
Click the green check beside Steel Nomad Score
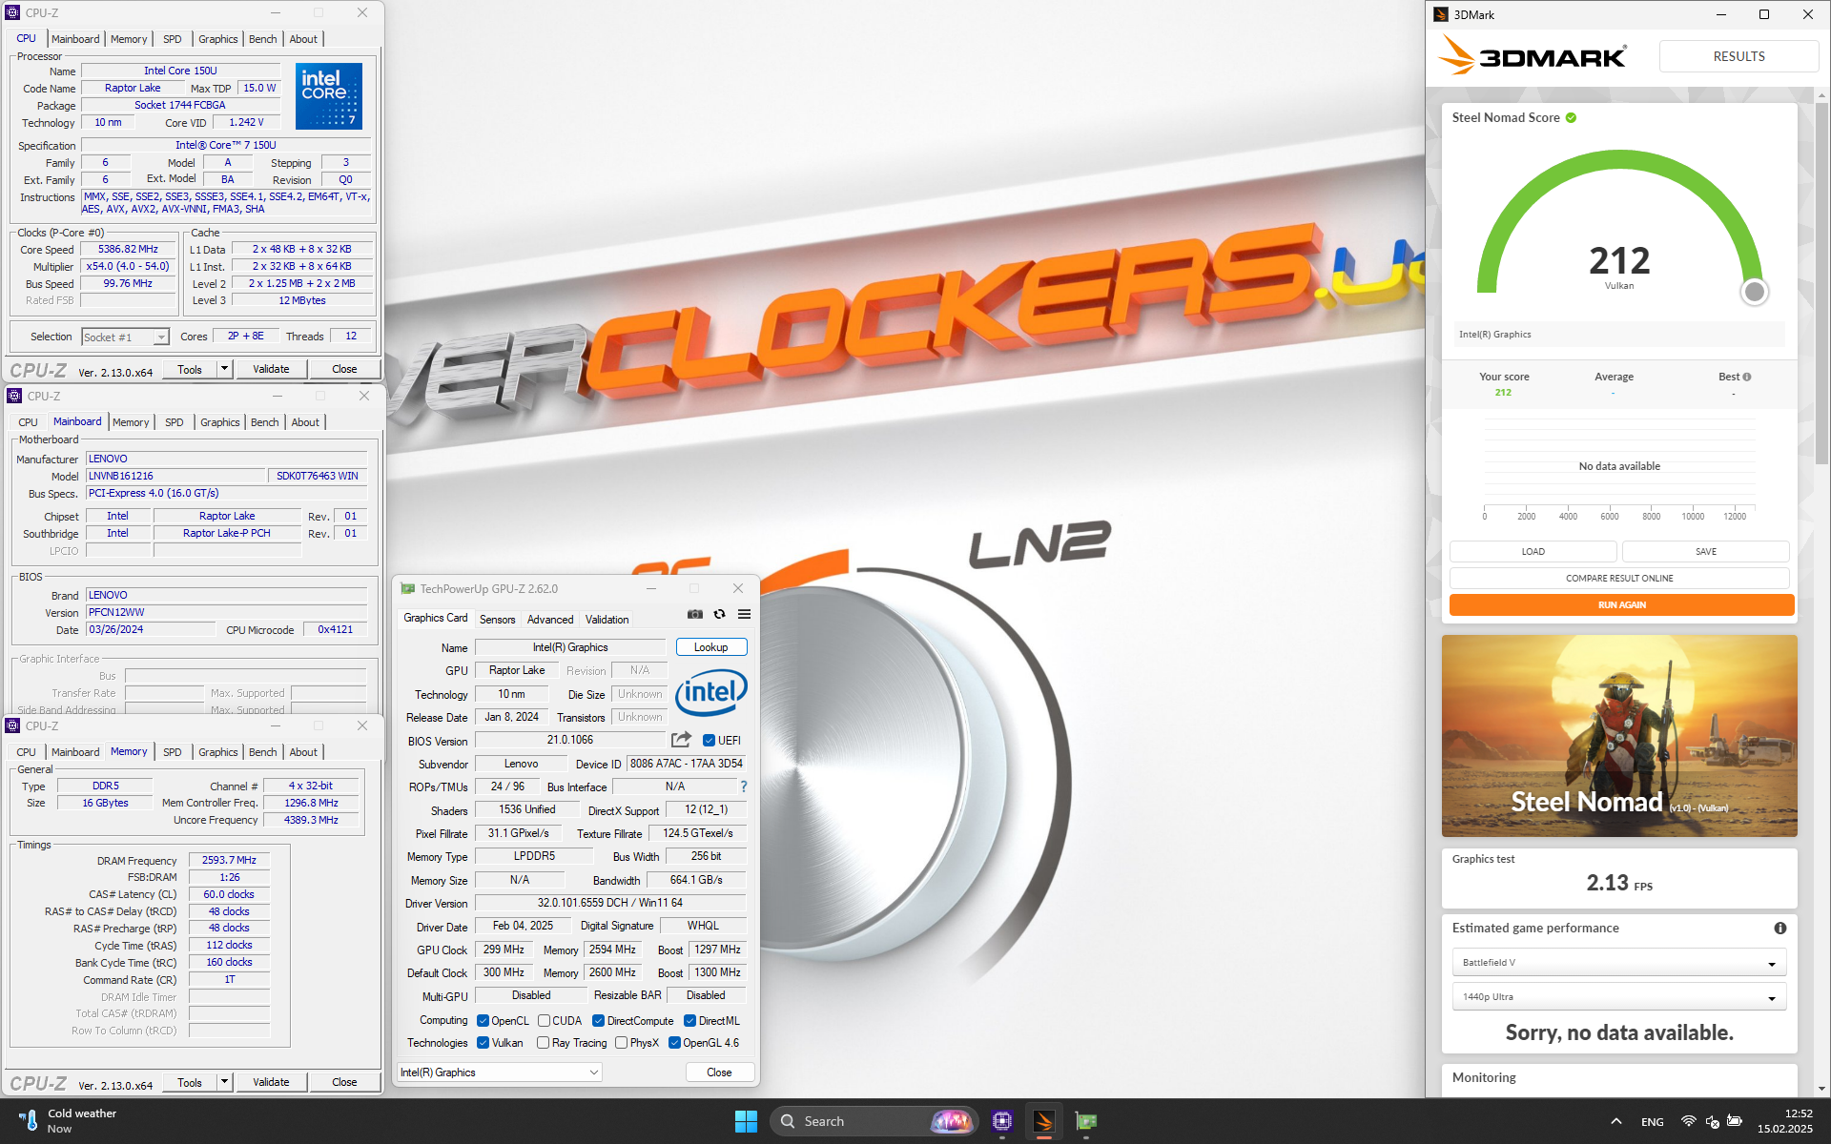click(x=1571, y=118)
